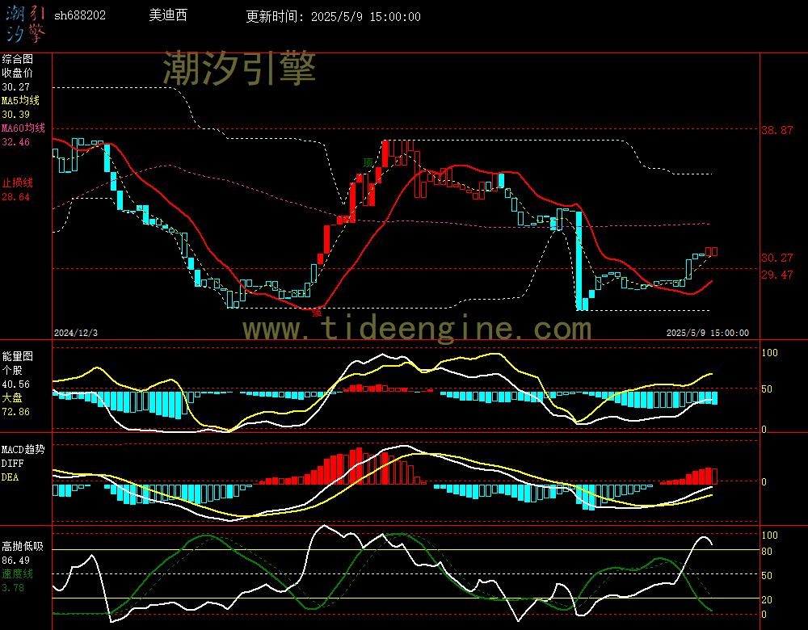Select the MACD趋势 panel label
Image resolution: width=808 pixels, height=630 pixels.
pyautogui.click(x=23, y=449)
